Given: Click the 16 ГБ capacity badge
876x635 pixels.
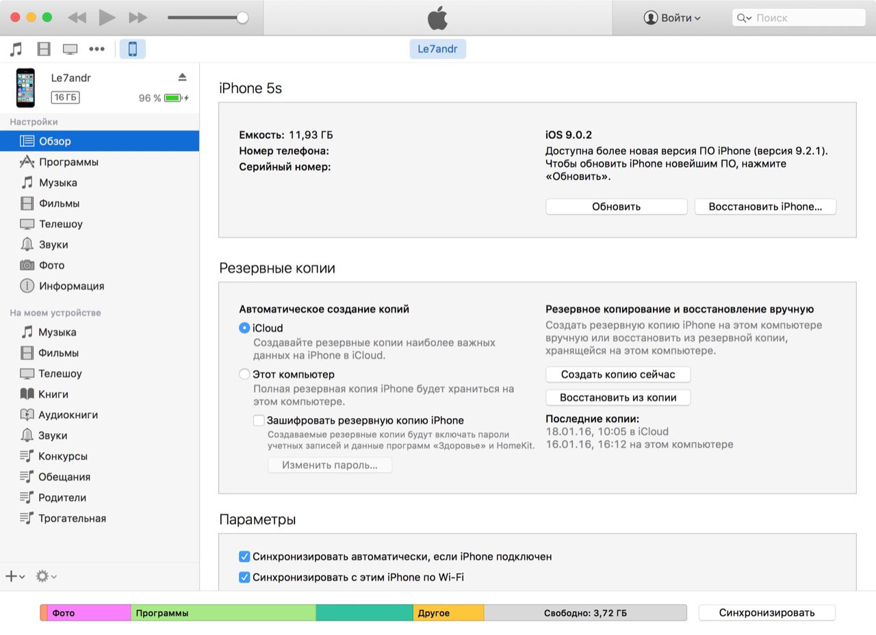Looking at the screenshot, I should 65,98.
